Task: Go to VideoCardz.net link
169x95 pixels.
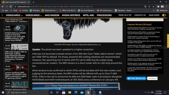Action: point(34,15)
